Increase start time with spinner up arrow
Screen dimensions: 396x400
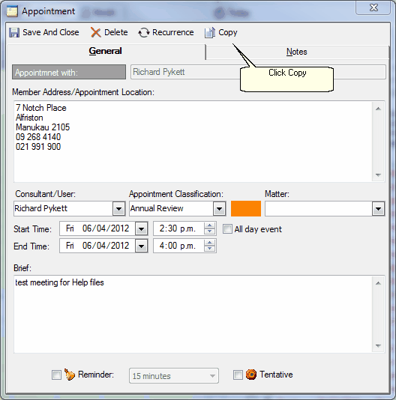coord(210,225)
